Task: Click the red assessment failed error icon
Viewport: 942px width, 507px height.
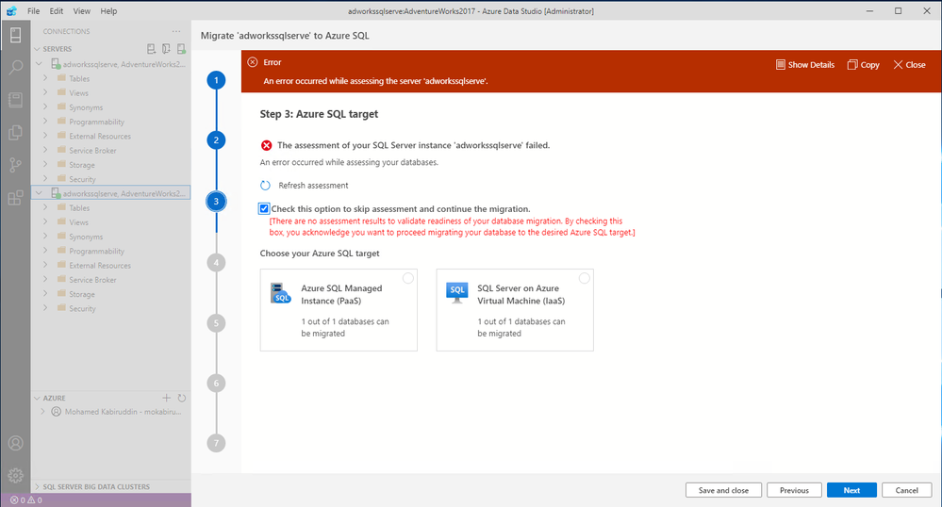Action: [266, 145]
